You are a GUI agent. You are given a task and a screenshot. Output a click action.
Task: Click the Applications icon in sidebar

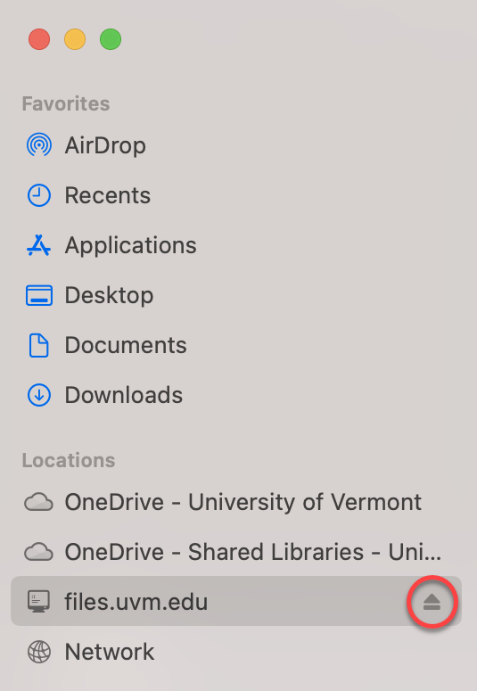point(39,245)
